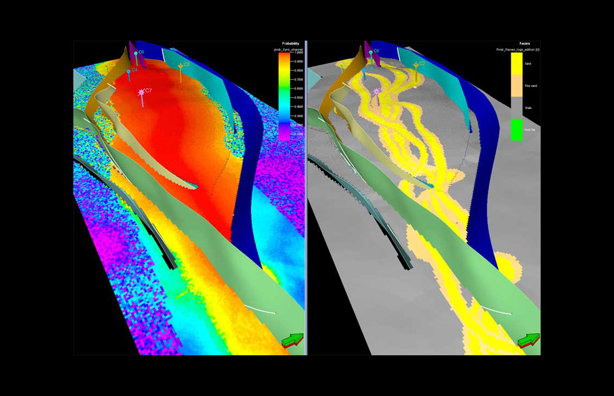Image resolution: width=614 pixels, height=396 pixels.
Task: Click the C4 well marker in probability view
Action: click(x=129, y=72)
